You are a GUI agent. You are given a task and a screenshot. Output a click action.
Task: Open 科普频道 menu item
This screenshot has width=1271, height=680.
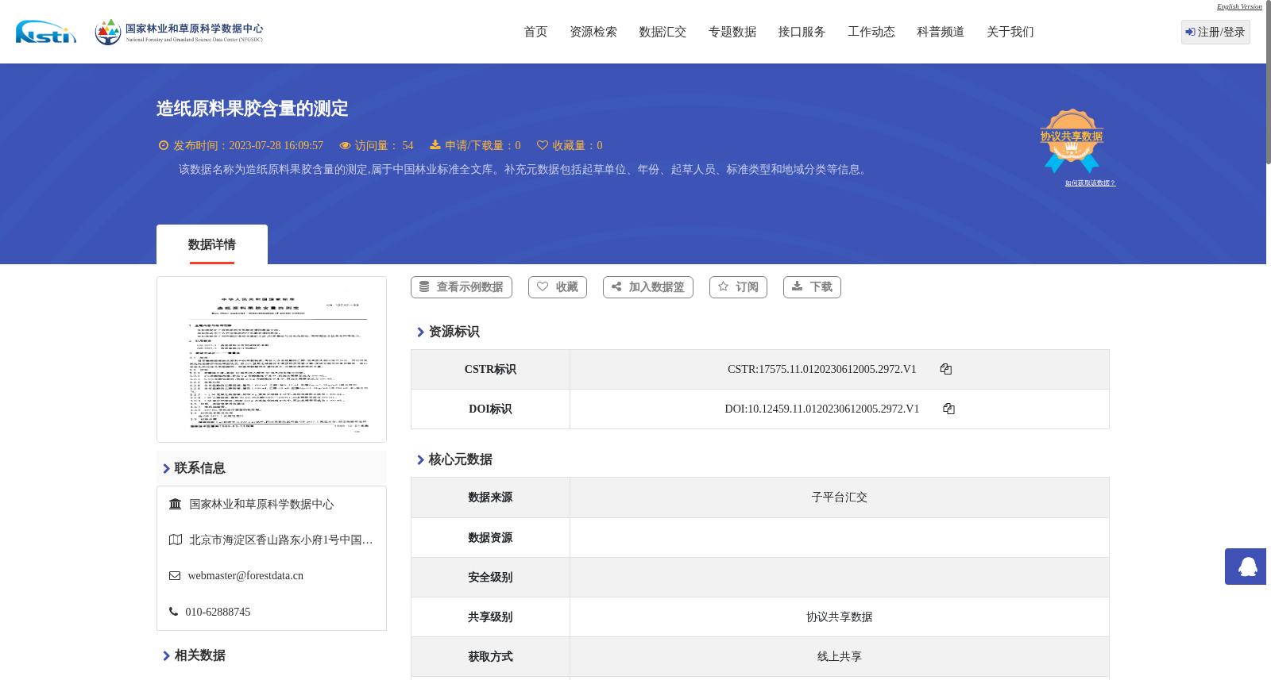point(941,32)
